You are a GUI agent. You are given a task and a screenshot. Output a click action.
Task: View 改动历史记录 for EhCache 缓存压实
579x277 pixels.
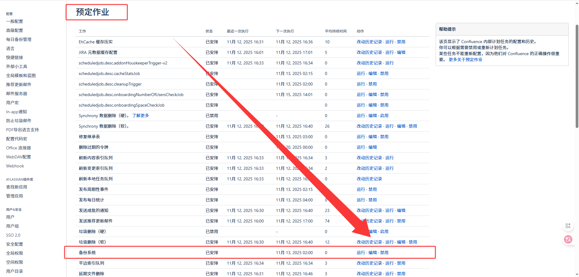369,42
